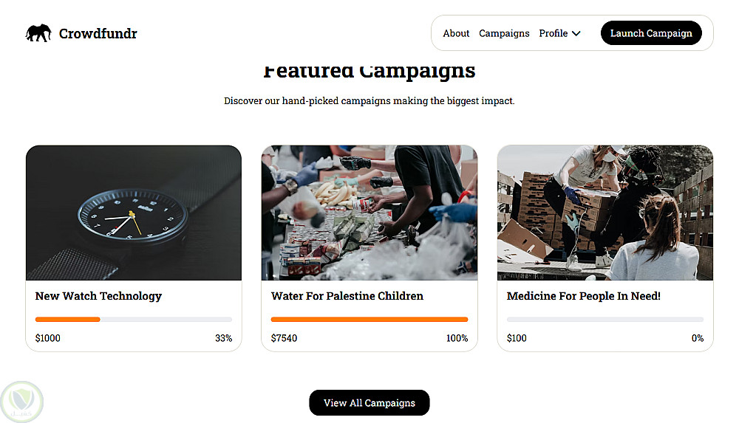Open the About page
The width and height of the screenshot is (739, 423).
(x=456, y=33)
